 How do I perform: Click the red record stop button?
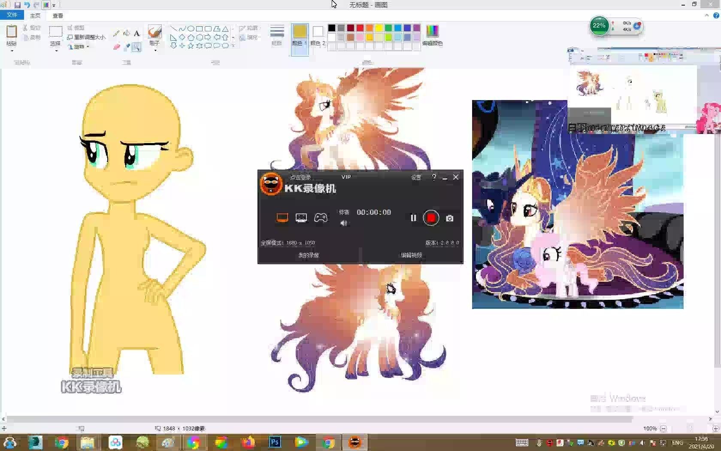coord(431,218)
